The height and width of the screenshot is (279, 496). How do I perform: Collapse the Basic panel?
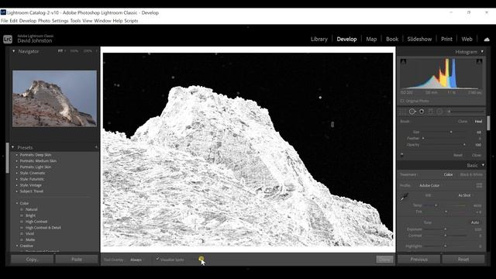[483, 165]
